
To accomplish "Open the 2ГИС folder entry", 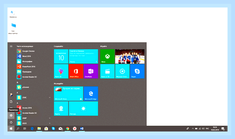I will [x=34, y=98].
